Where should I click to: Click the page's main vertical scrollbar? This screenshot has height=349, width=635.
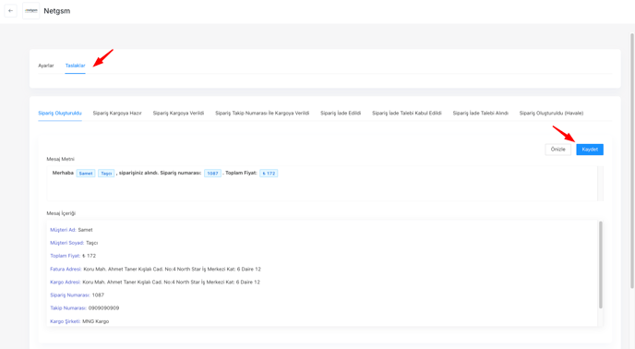pos(632,161)
